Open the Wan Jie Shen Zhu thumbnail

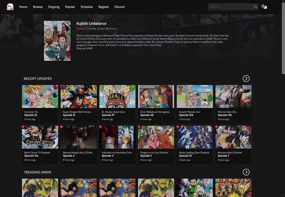pos(234,96)
